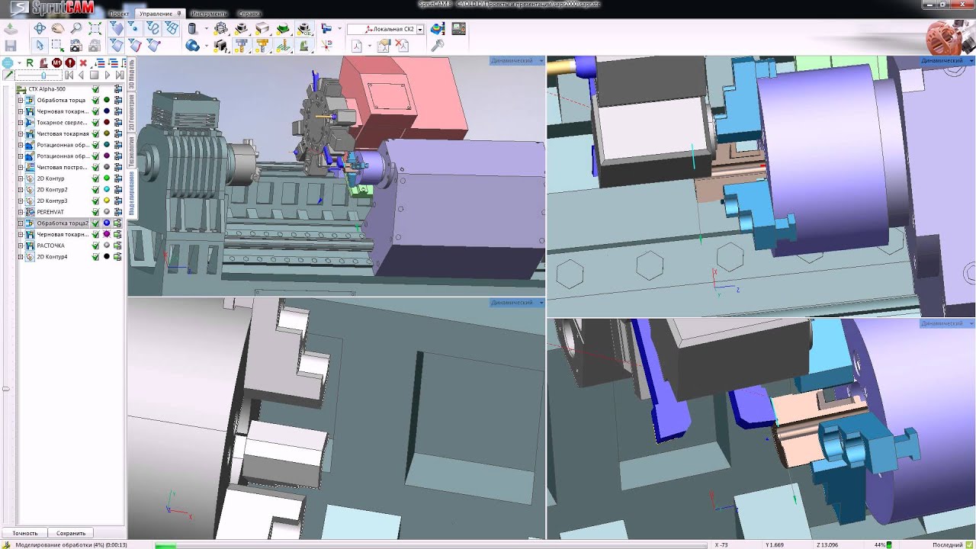The height and width of the screenshot is (549, 976).
Task: Open the Локальная СК2 coordinate system dropdown
Action: tap(420, 29)
